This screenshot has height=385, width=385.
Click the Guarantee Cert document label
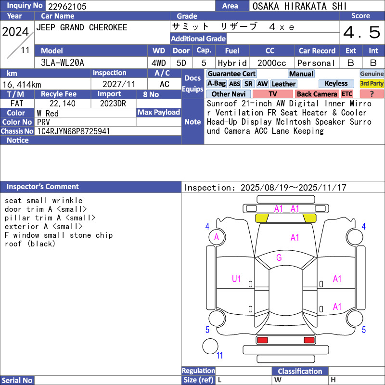tap(231, 74)
